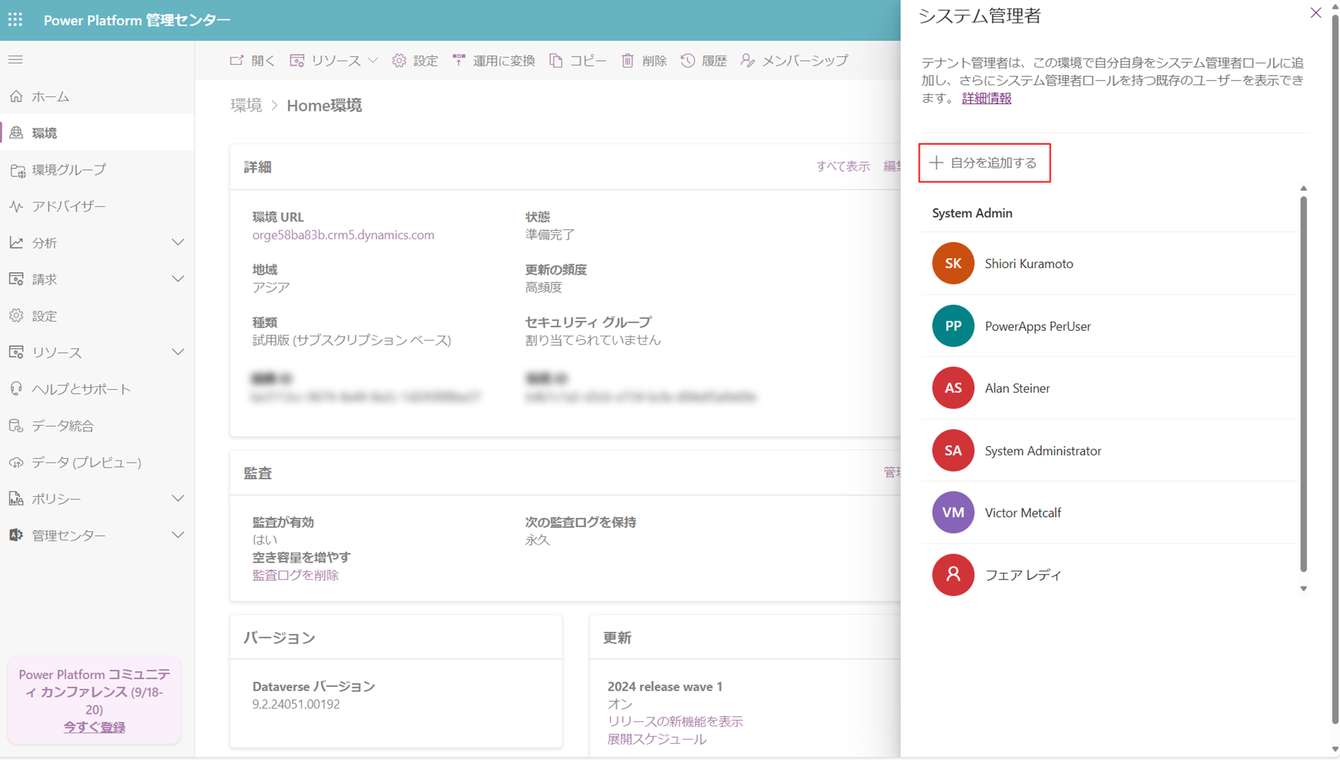
Task: Open 環境グループ navigation item
Action: pyautogui.click(x=68, y=170)
